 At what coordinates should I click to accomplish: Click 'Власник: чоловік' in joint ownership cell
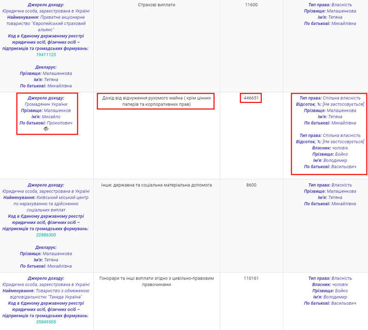coord(330,148)
